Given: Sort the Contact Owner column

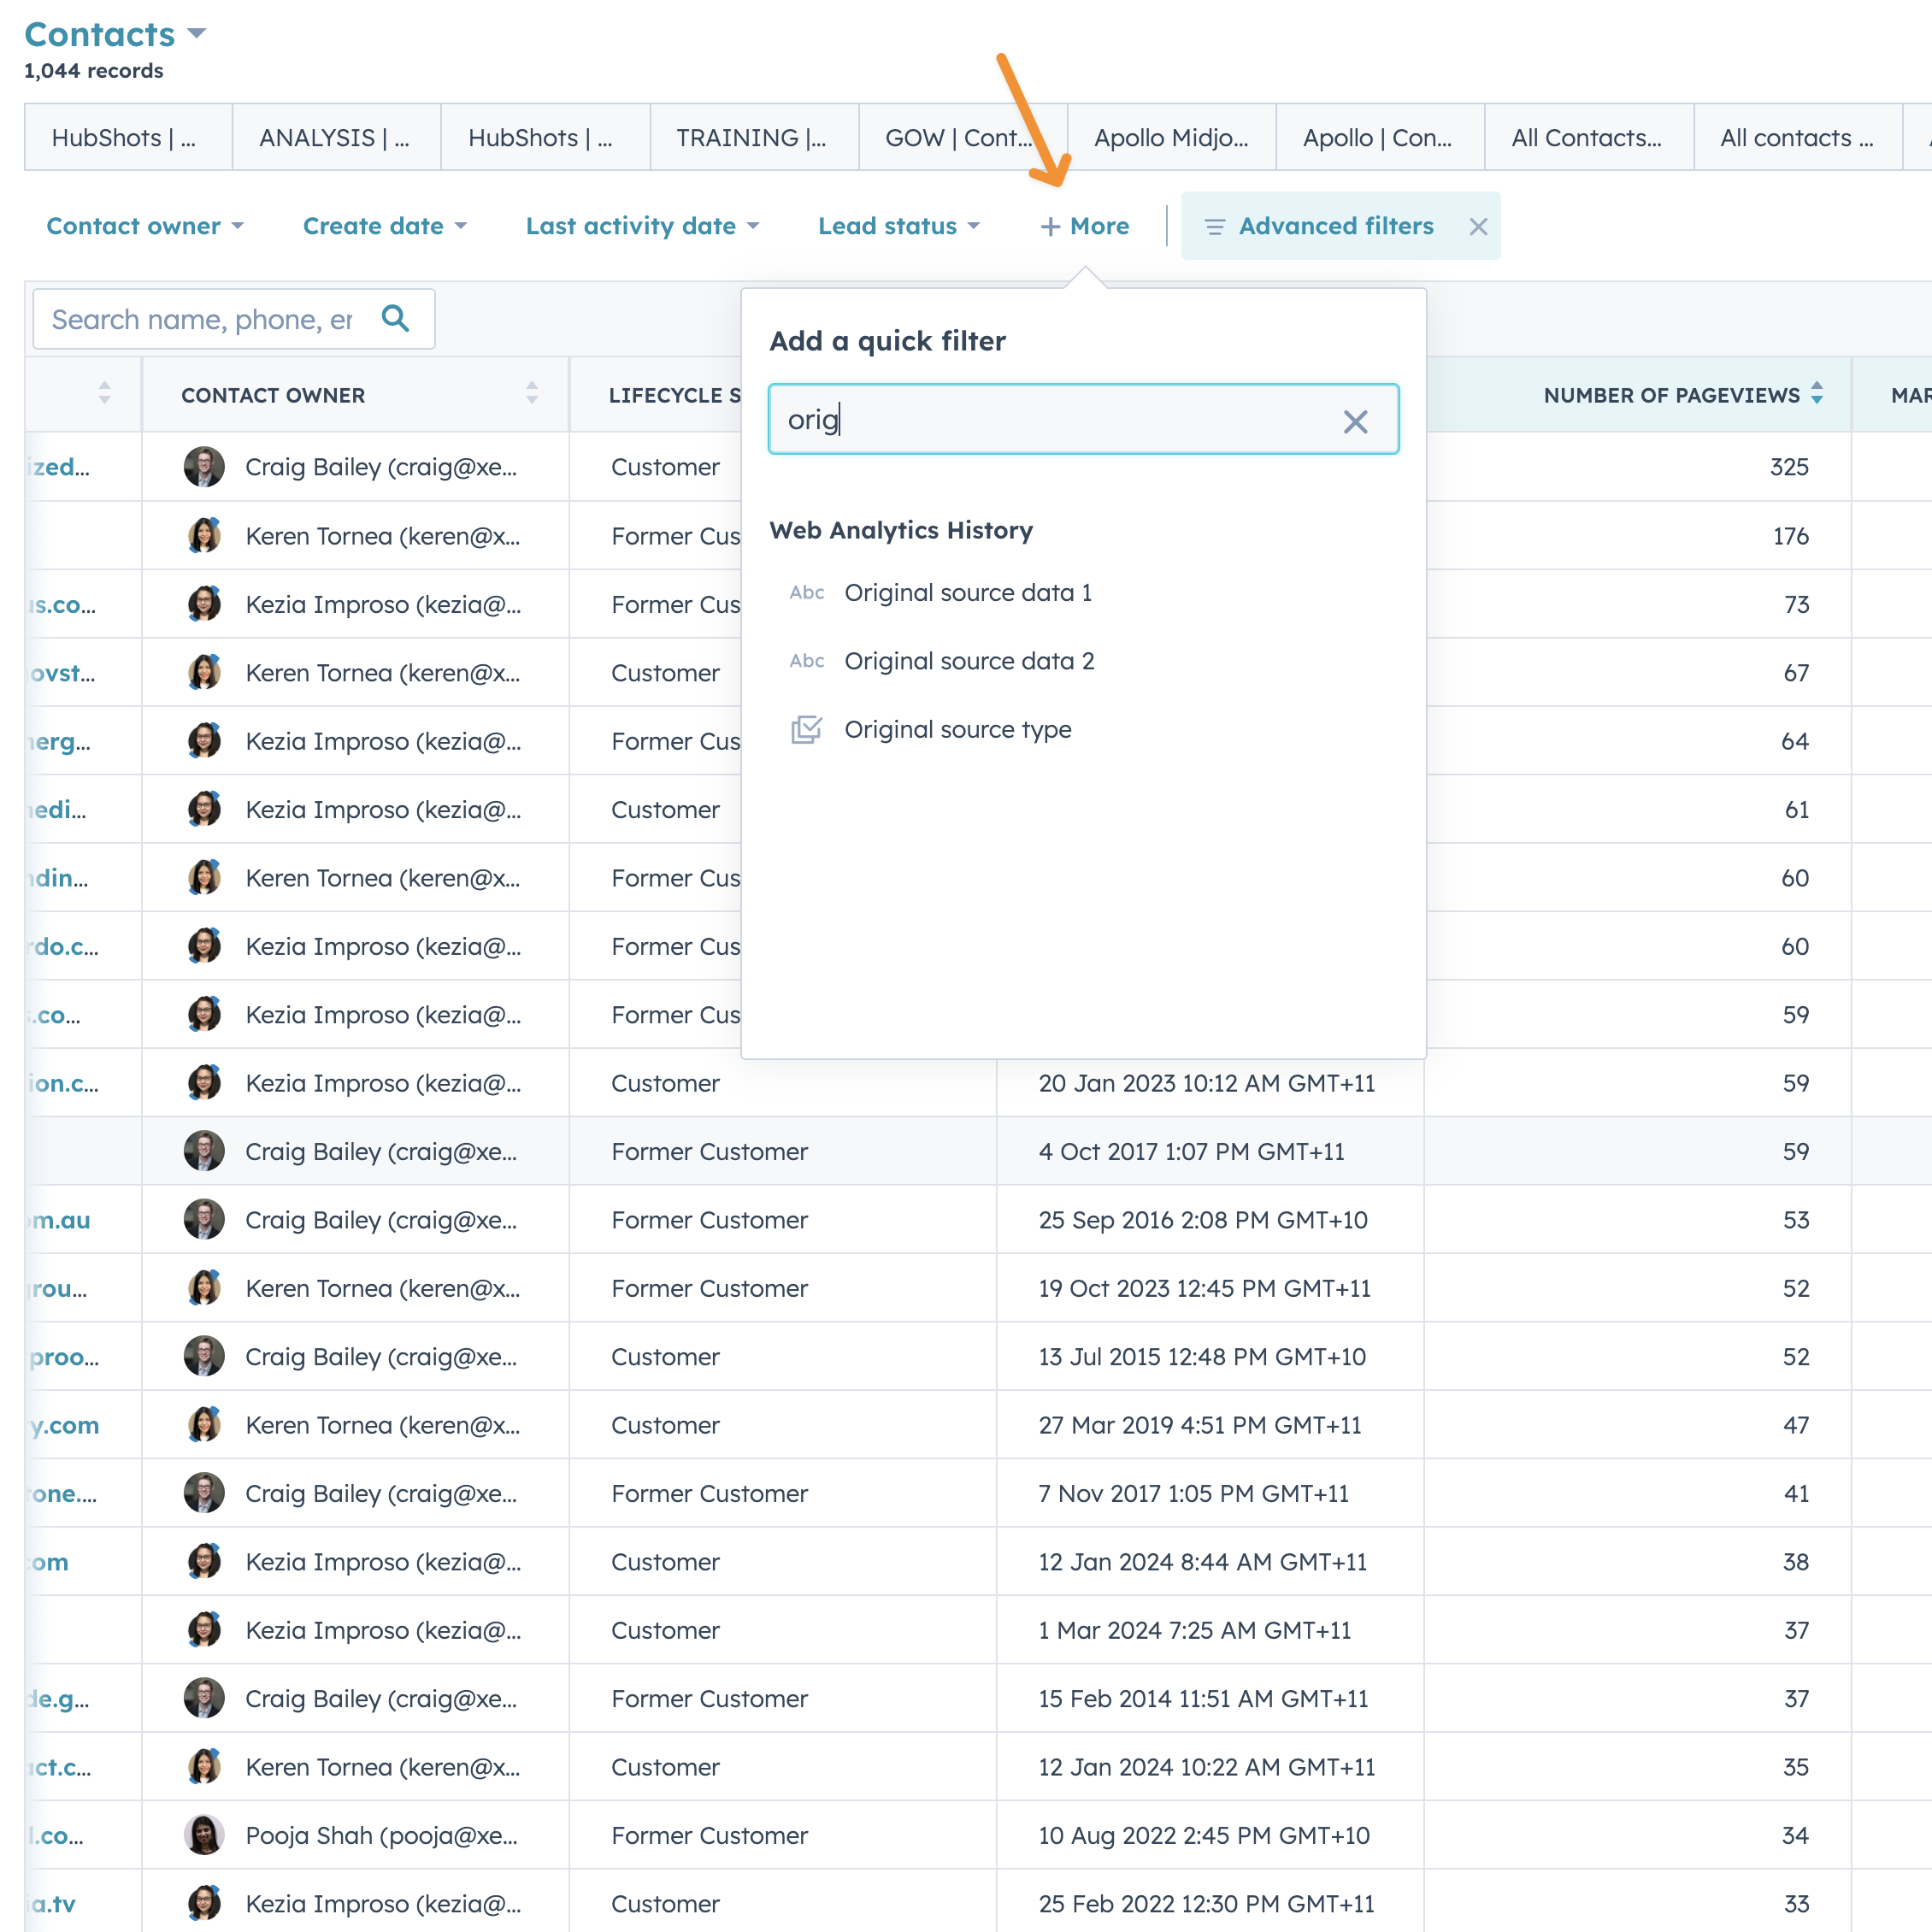Looking at the screenshot, I should point(531,394).
